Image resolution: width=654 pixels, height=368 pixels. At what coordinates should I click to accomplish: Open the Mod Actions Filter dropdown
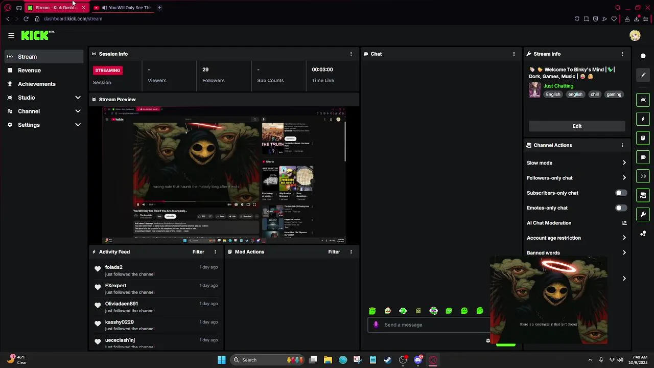click(x=334, y=251)
